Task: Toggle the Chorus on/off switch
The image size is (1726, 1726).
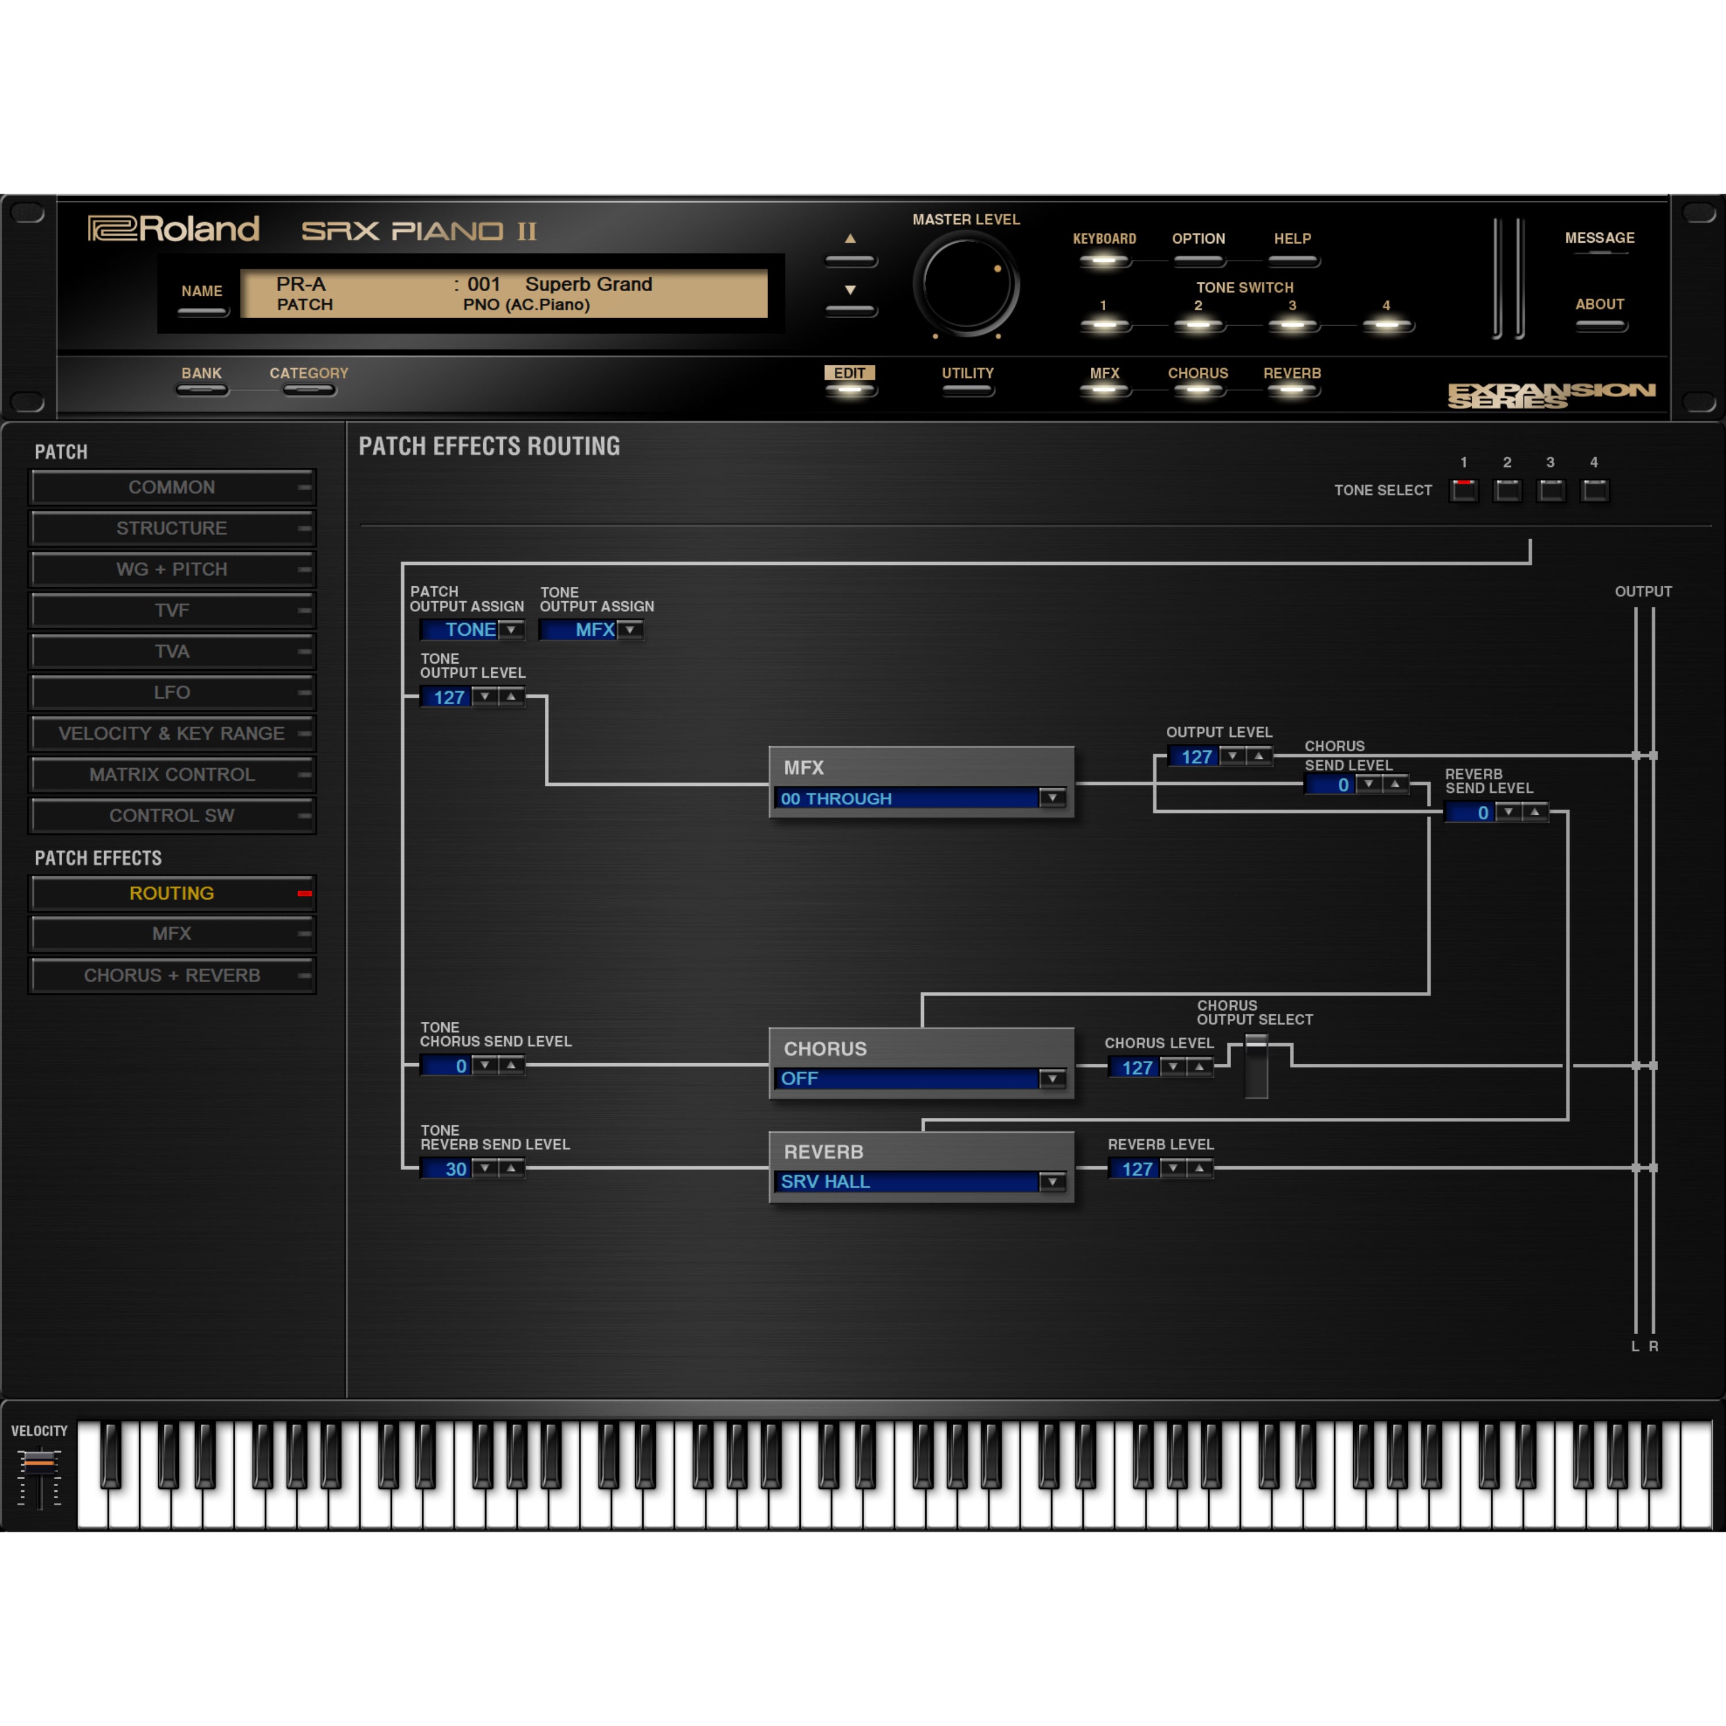Action: 1198,391
